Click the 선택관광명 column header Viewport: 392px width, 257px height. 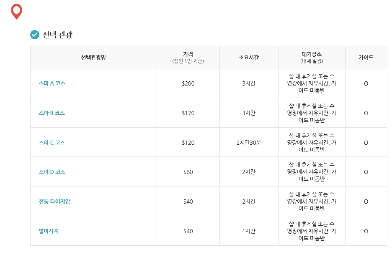tap(93, 58)
